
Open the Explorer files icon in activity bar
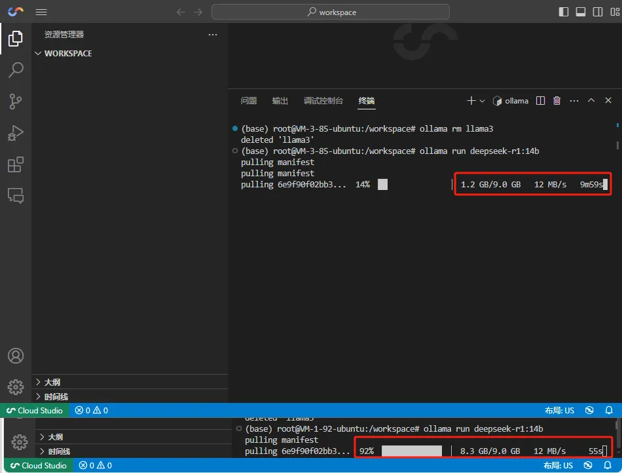click(16, 39)
